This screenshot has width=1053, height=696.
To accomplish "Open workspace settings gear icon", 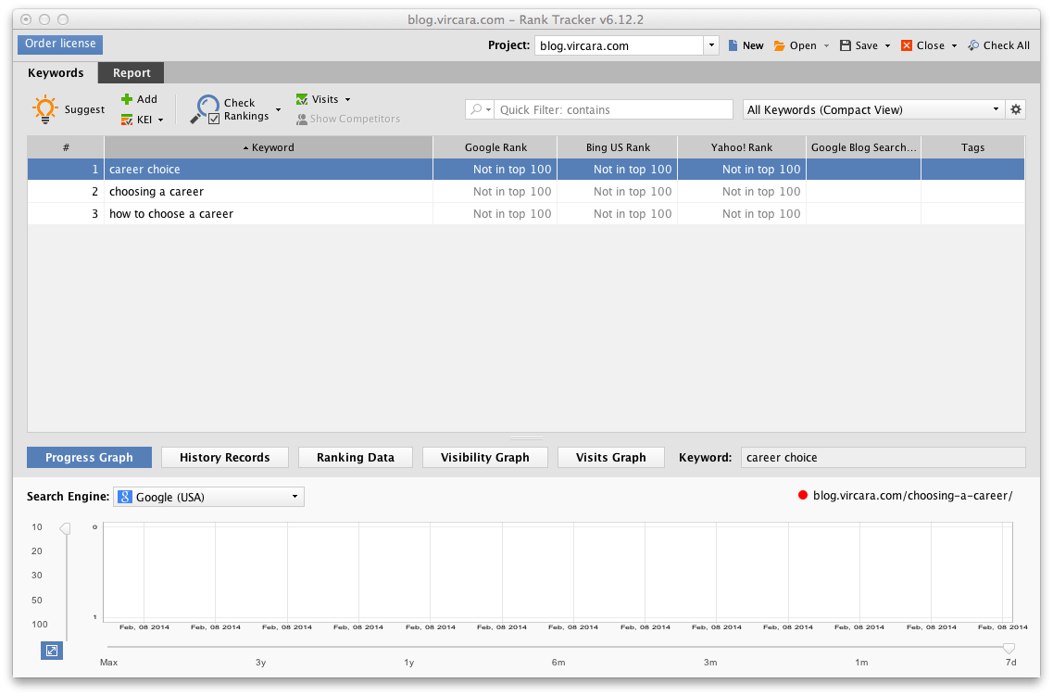I will coord(1015,109).
